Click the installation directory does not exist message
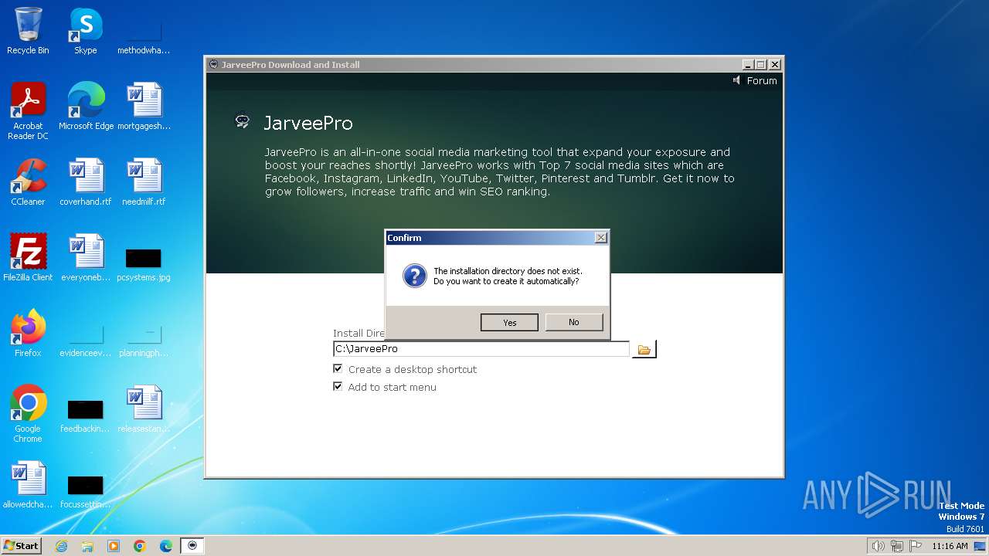 pos(508,276)
